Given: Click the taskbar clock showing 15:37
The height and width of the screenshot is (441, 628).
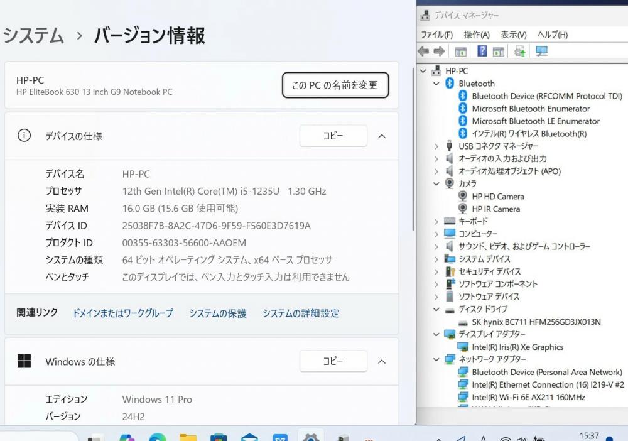Looking at the screenshot, I should tap(589, 436).
